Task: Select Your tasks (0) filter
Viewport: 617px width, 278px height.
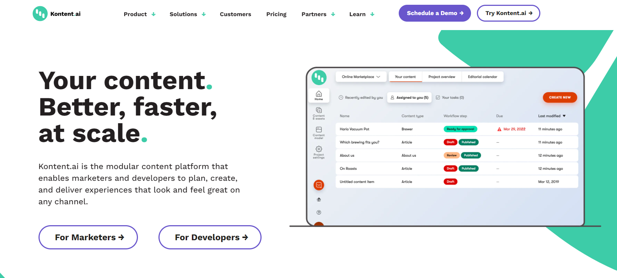Action: pyautogui.click(x=450, y=98)
